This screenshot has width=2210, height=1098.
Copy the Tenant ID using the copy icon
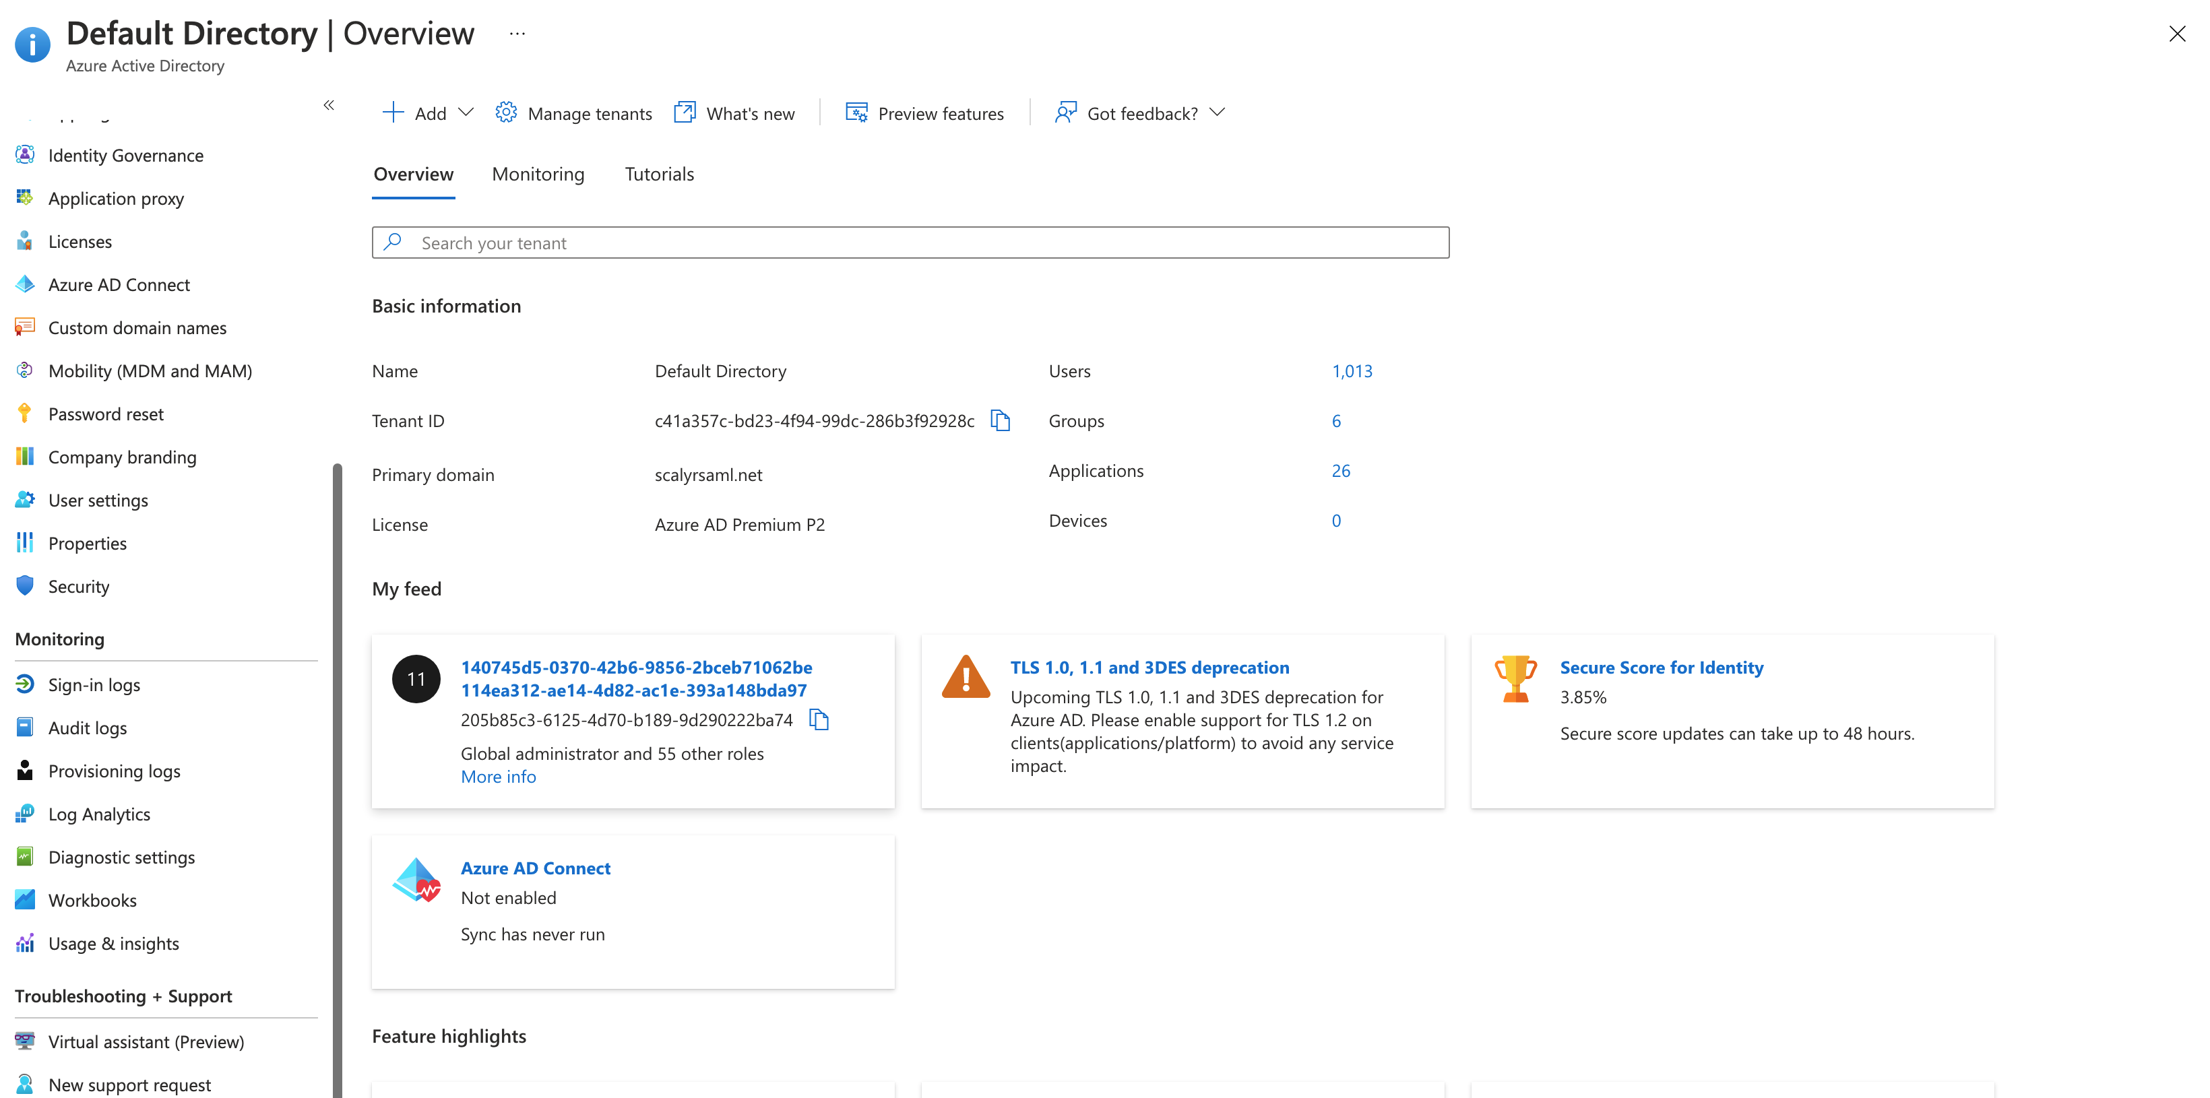(x=1001, y=420)
